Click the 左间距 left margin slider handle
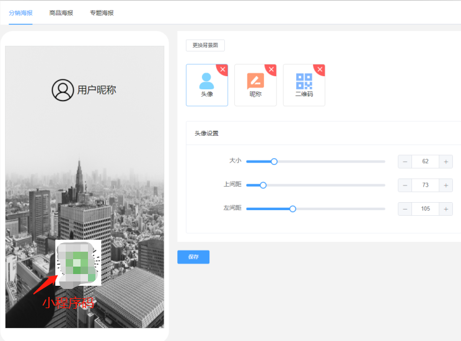 [x=292, y=209]
